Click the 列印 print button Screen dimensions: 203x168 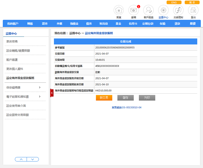(147, 98)
